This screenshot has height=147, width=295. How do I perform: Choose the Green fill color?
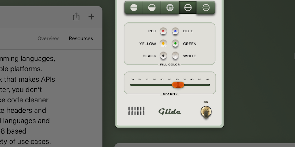click(175, 44)
